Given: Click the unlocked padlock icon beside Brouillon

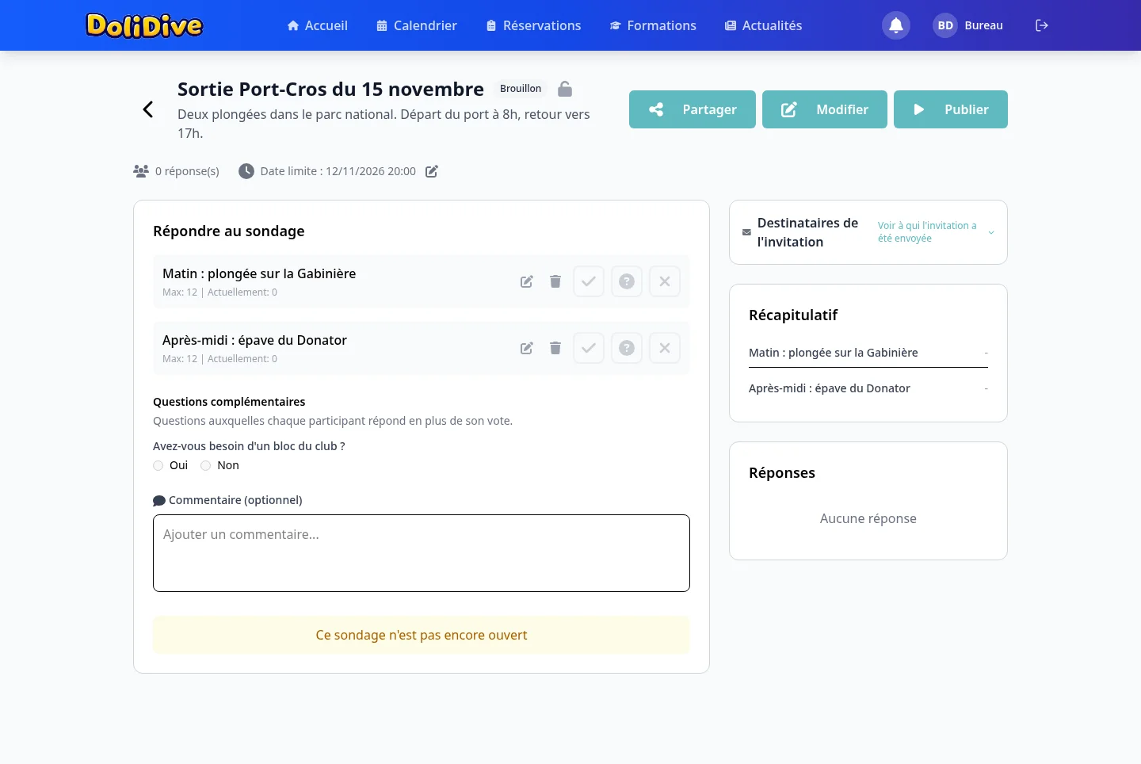Looking at the screenshot, I should (x=565, y=89).
